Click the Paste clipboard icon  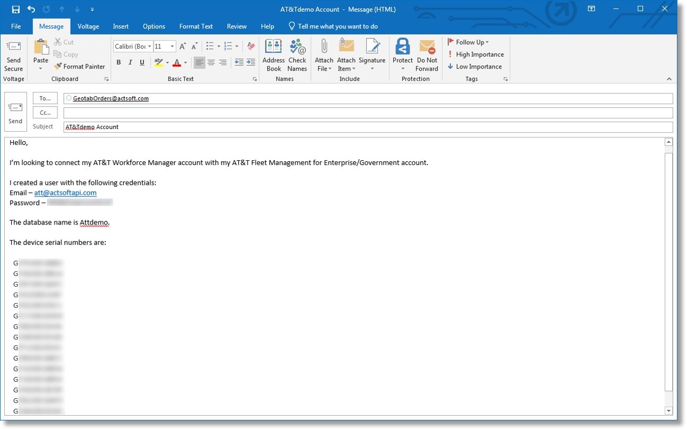[x=41, y=47]
